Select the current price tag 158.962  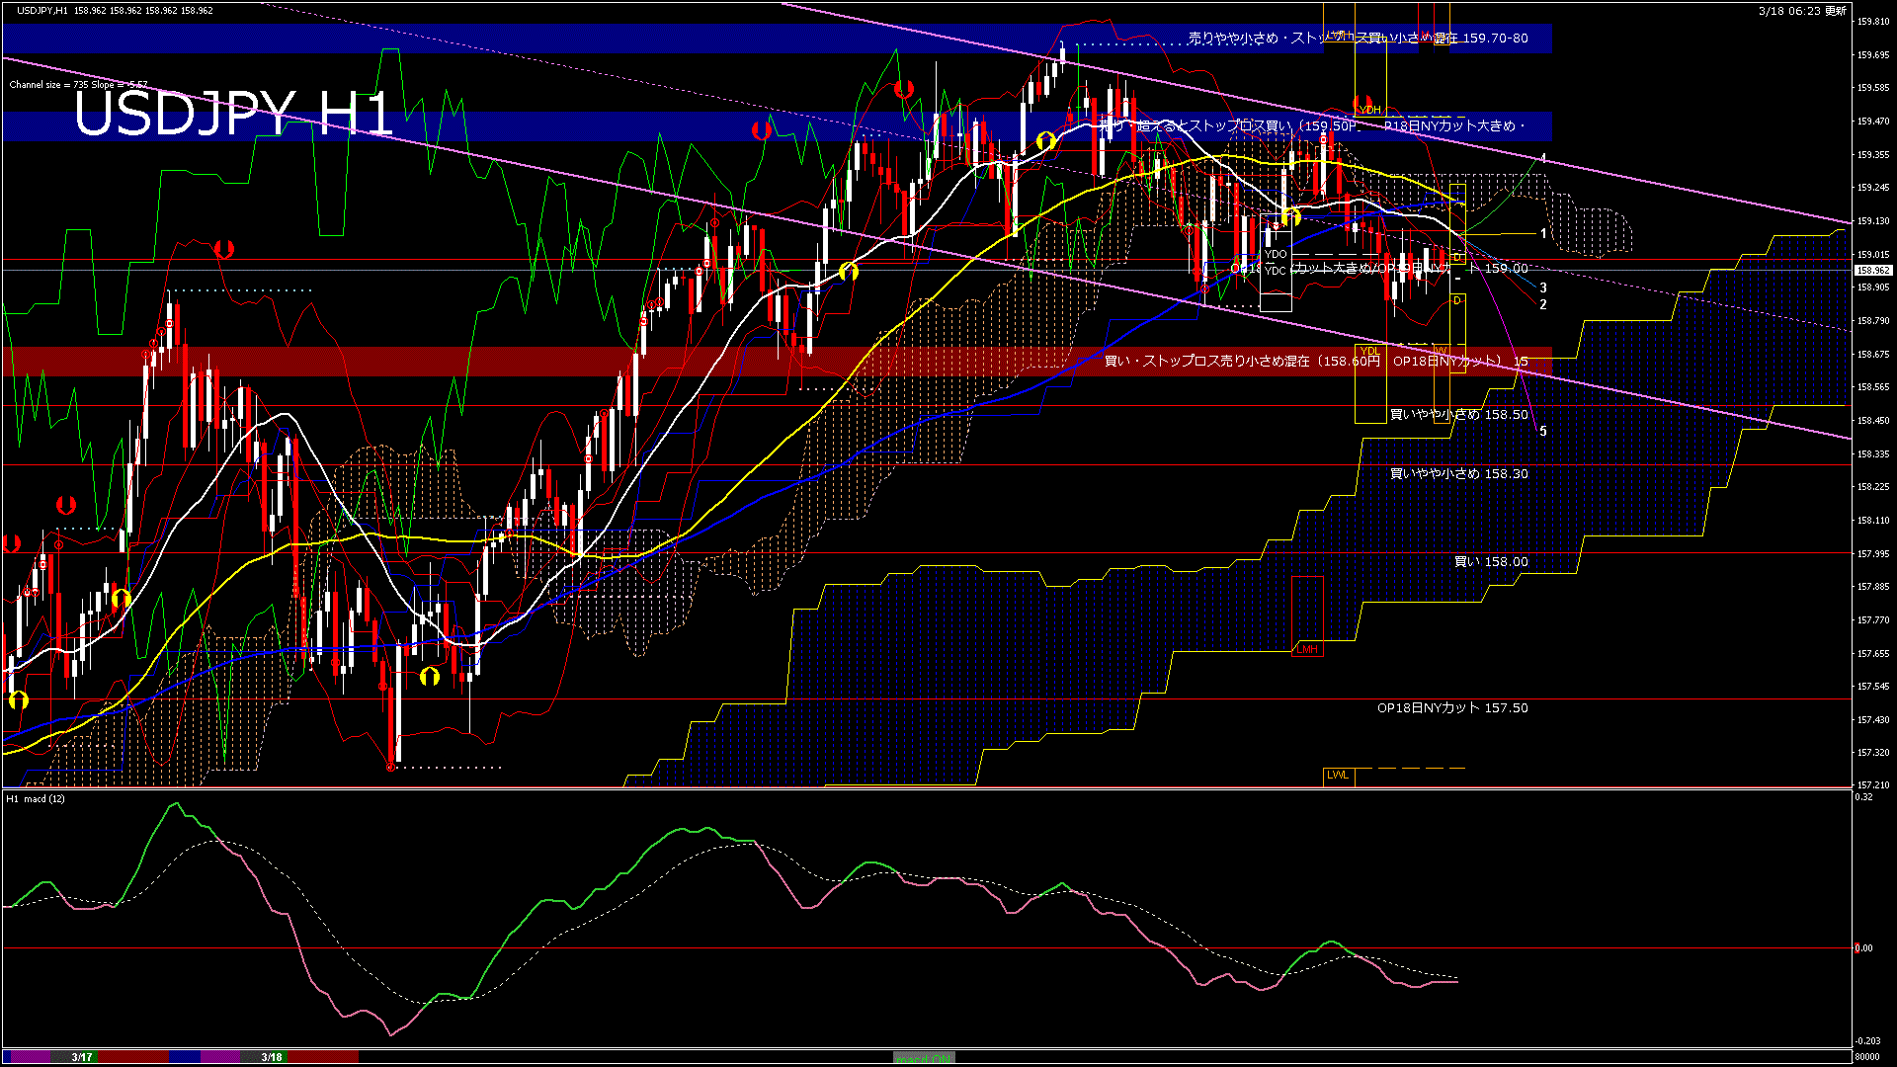coord(1872,270)
